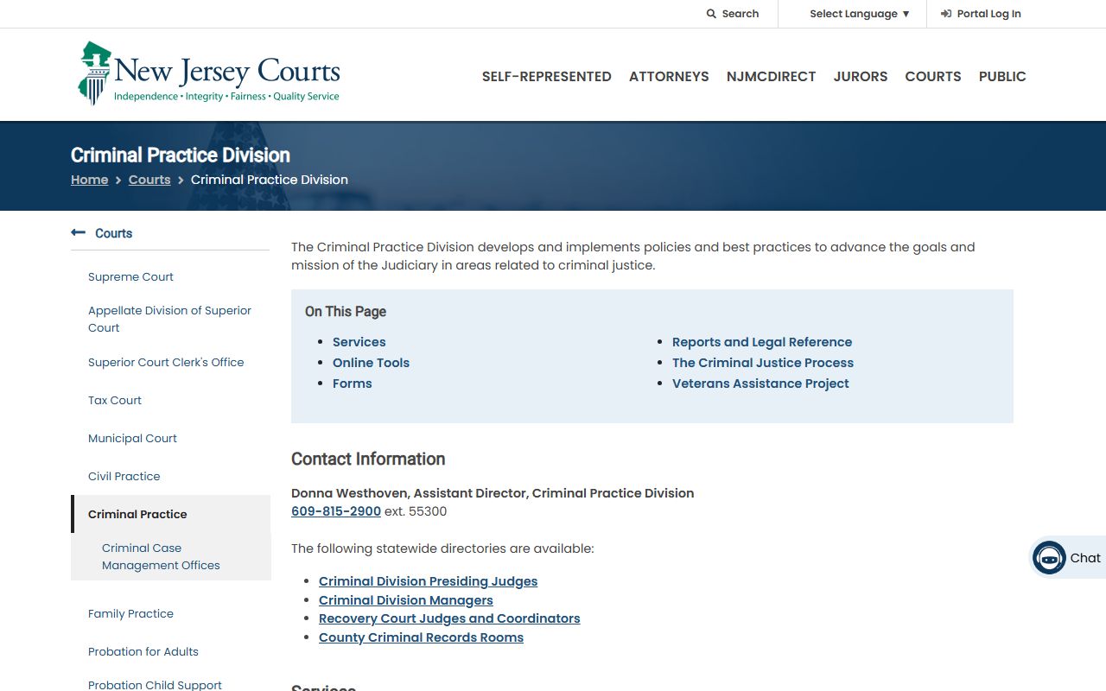Click the back arrow beside Courts

[x=79, y=232]
